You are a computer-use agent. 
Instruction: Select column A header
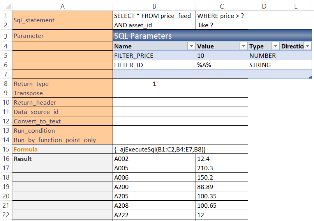tap(62, 6)
